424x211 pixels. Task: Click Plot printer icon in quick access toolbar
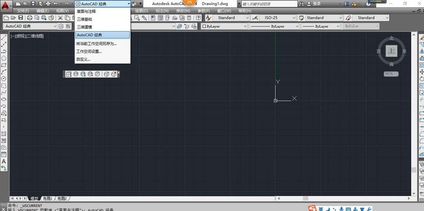click(48, 4)
